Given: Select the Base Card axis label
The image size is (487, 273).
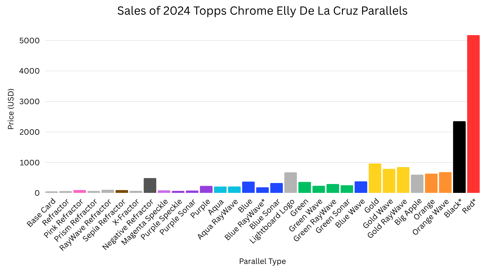Looking at the screenshot, I should click(41, 213).
